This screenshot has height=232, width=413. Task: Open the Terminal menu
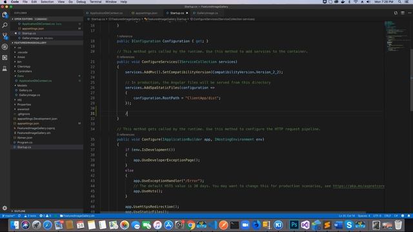tap(96, 2)
